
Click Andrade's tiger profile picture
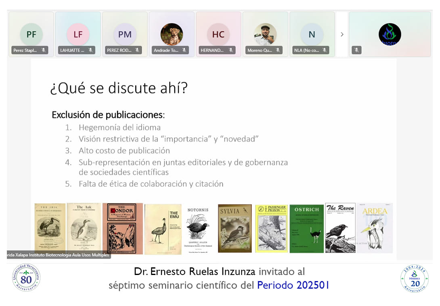(x=172, y=34)
